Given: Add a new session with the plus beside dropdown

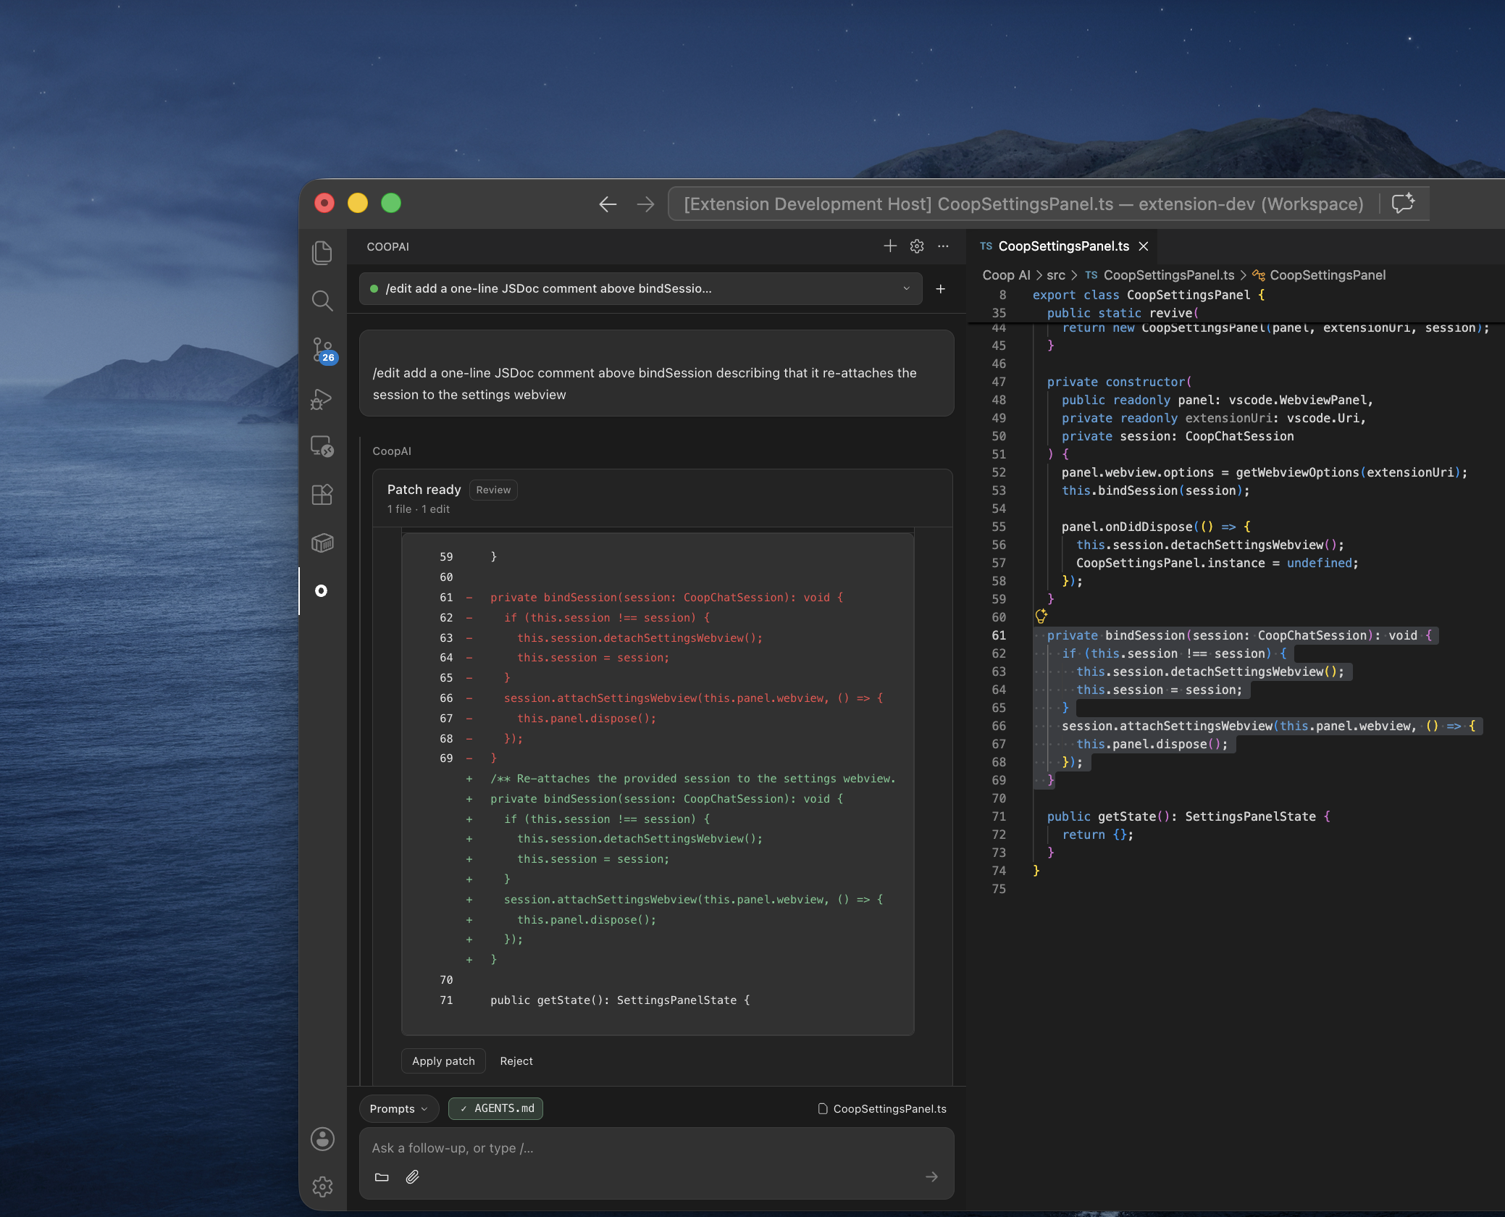Looking at the screenshot, I should pos(940,289).
